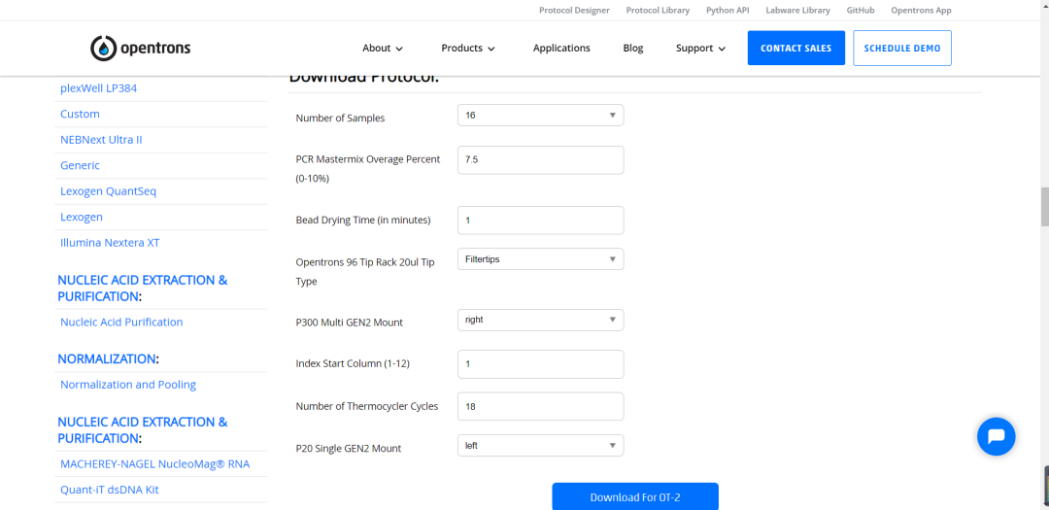Click Download For OT-2 button

click(x=635, y=496)
